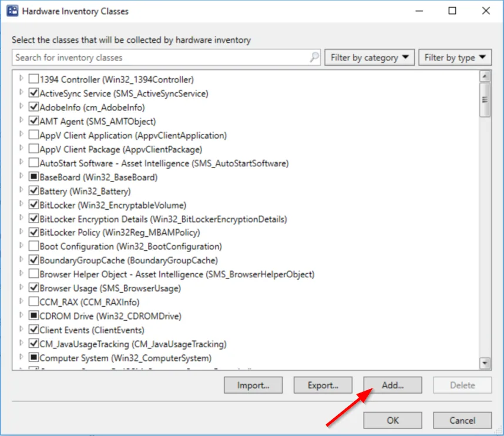Expand the Battery (Win32_Battery) tree node
504x436 pixels.
coord(21,190)
